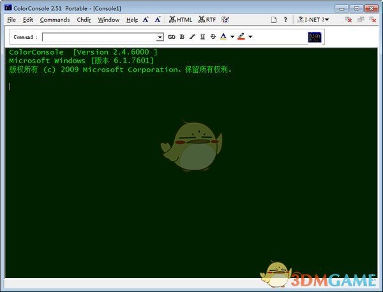383x292 pixels.
Task: Click the ColorConsole title bar app icon
Action: [x=8, y=8]
